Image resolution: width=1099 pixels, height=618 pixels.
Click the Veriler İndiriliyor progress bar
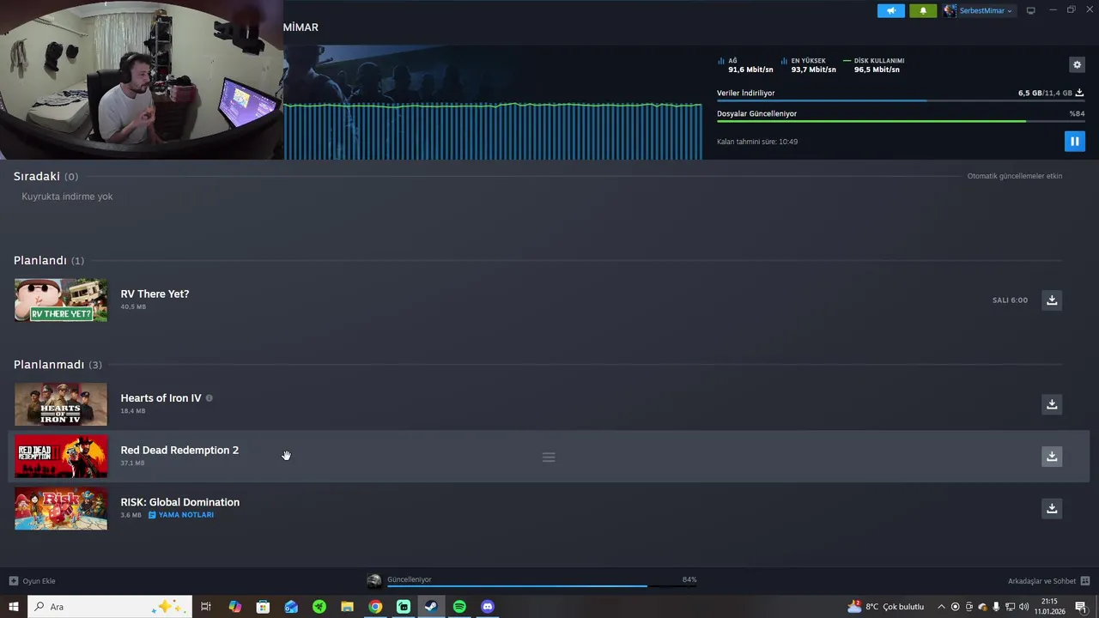[900, 100]
